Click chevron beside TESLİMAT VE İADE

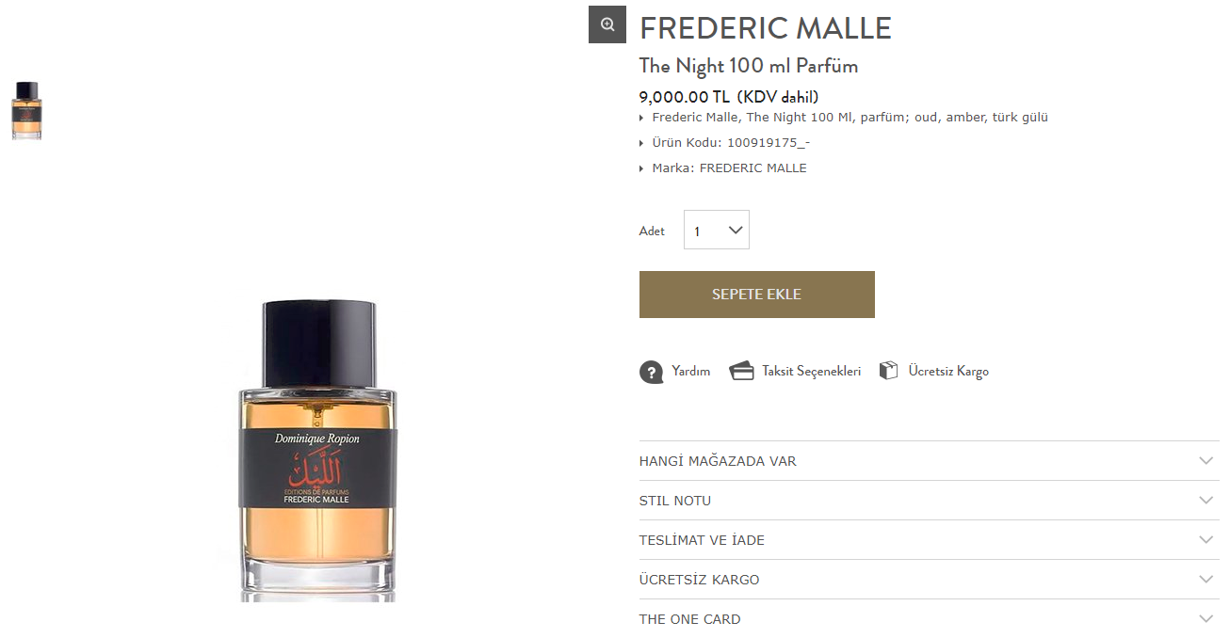1206,540
